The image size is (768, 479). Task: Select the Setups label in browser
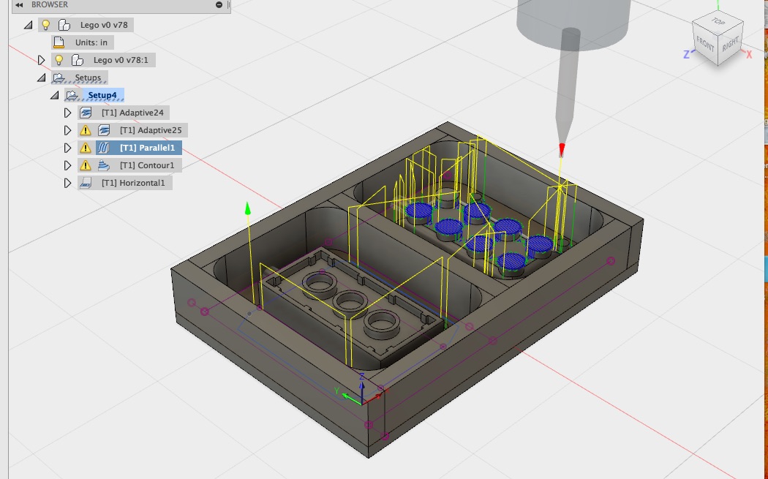point(88,78)
